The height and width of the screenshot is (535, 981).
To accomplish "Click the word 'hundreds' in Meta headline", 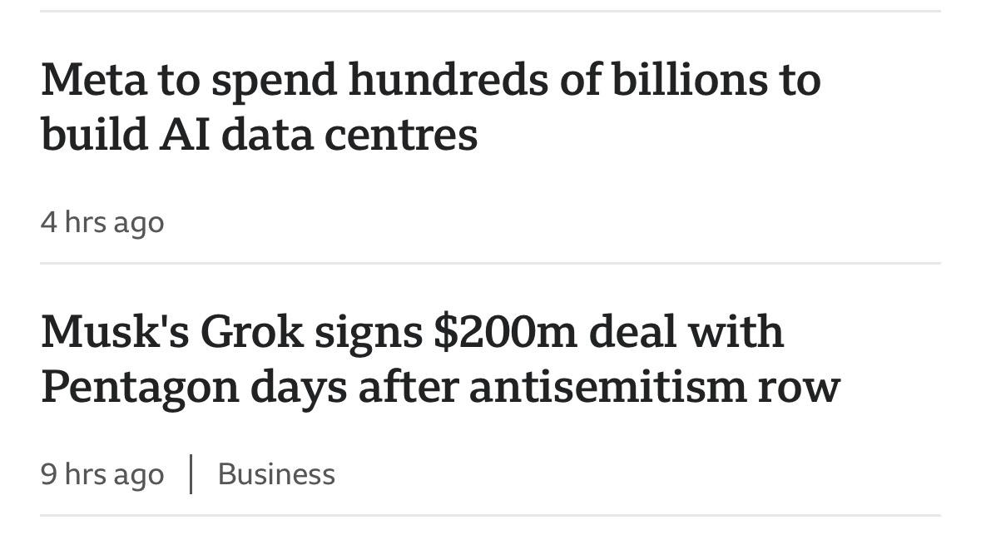I will 448,80.
